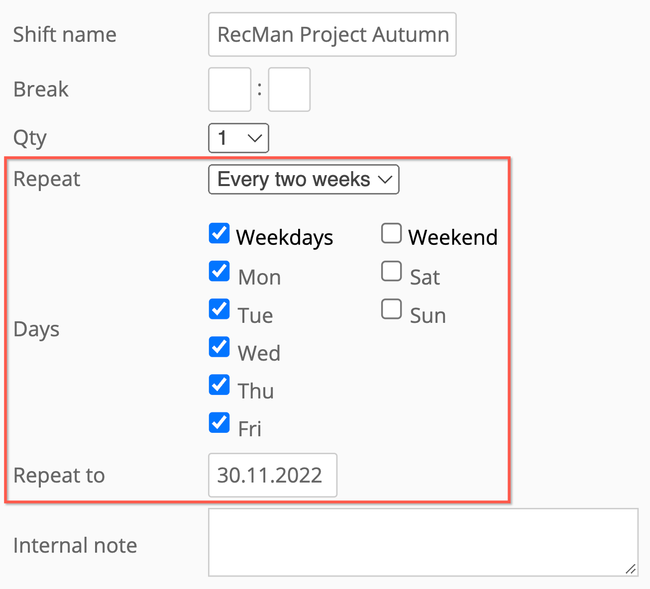Image resolution: width=650 pixels, height=589 pixels.
Task: Click the Repeat to date field
Action: click(272, 475)
